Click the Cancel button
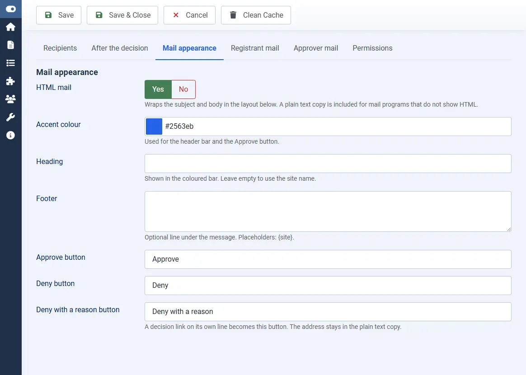The width and height of the screenshot is (526, 375). point(189,15)
